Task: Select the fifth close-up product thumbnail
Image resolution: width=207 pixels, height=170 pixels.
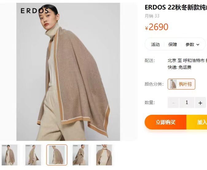Action: pyautogui.click(x=104, y=155)
